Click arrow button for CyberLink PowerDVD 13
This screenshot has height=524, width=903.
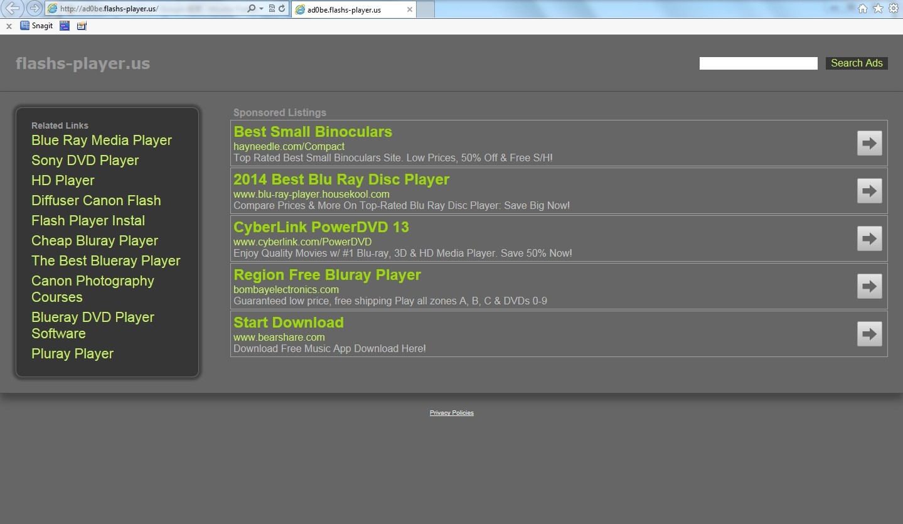click(x=870, y=238)
